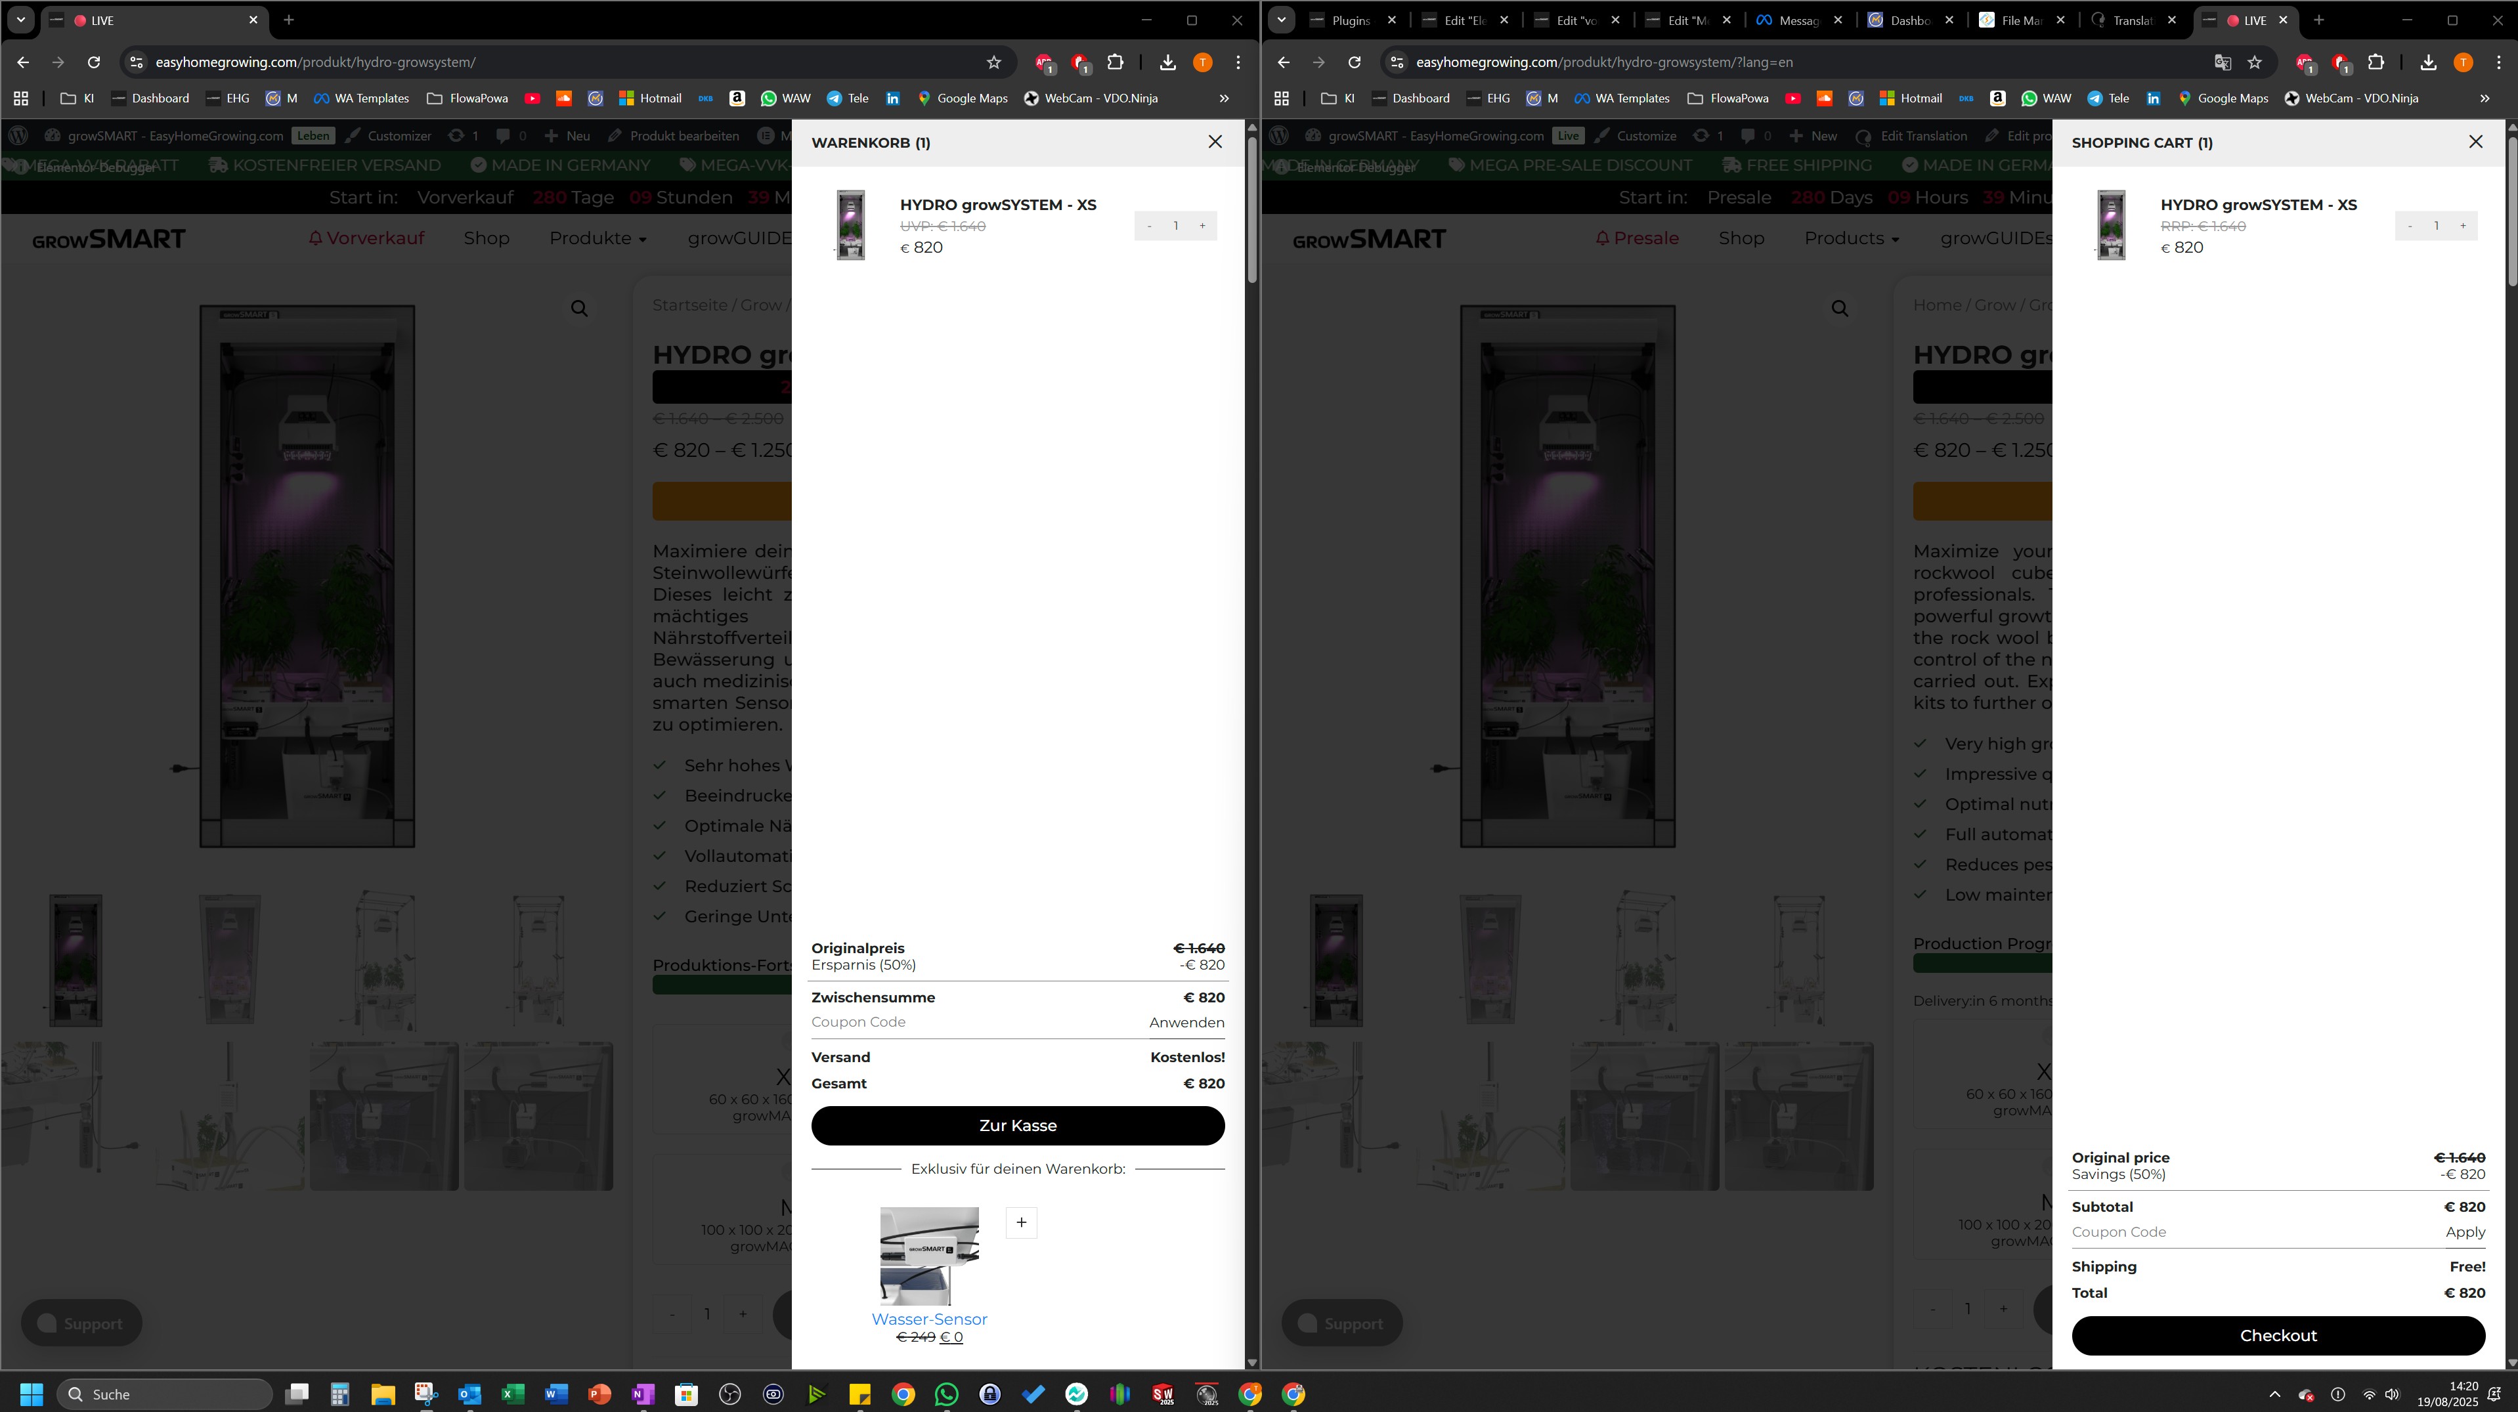Open WA Templates bookmark in the German-page window
The height and width of the screenshot is (1412, 2518).
coord(362,98)
